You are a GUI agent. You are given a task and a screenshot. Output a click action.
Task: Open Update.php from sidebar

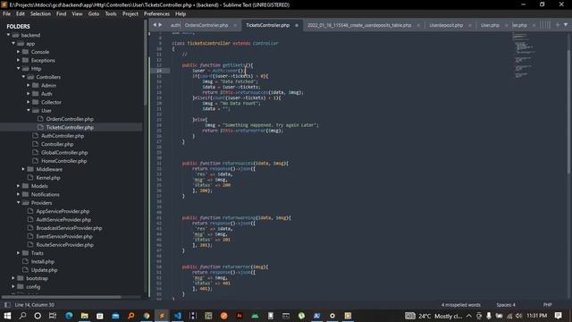tap(44, 270)
